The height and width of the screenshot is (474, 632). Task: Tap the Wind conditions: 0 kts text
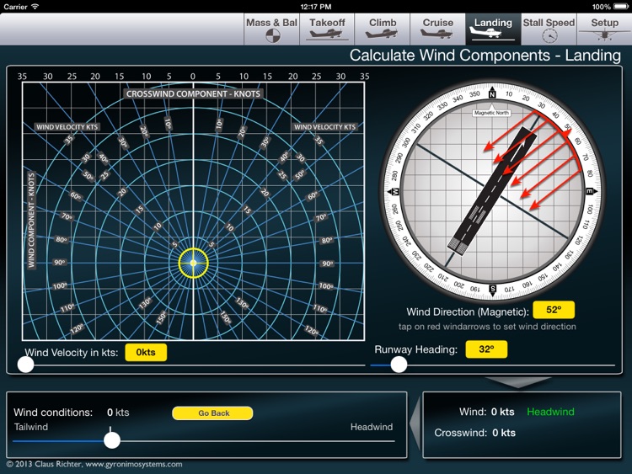72,413
